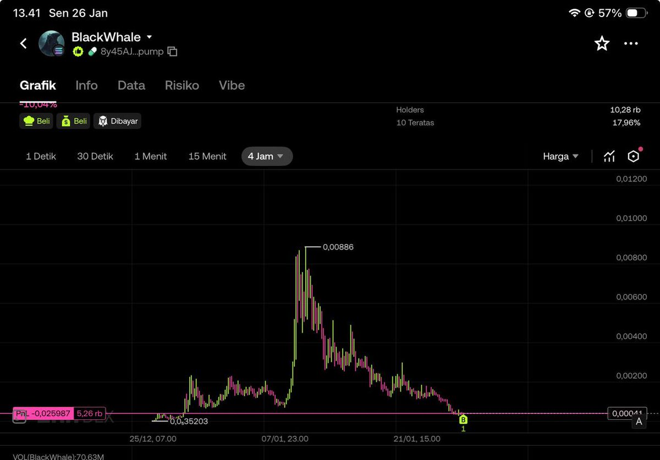Open the 4 Jam timeframe dropdown

267,156
